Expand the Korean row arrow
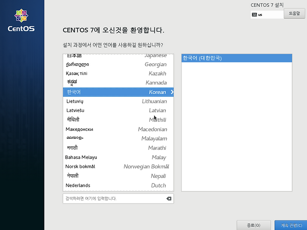 click(172, 92)
